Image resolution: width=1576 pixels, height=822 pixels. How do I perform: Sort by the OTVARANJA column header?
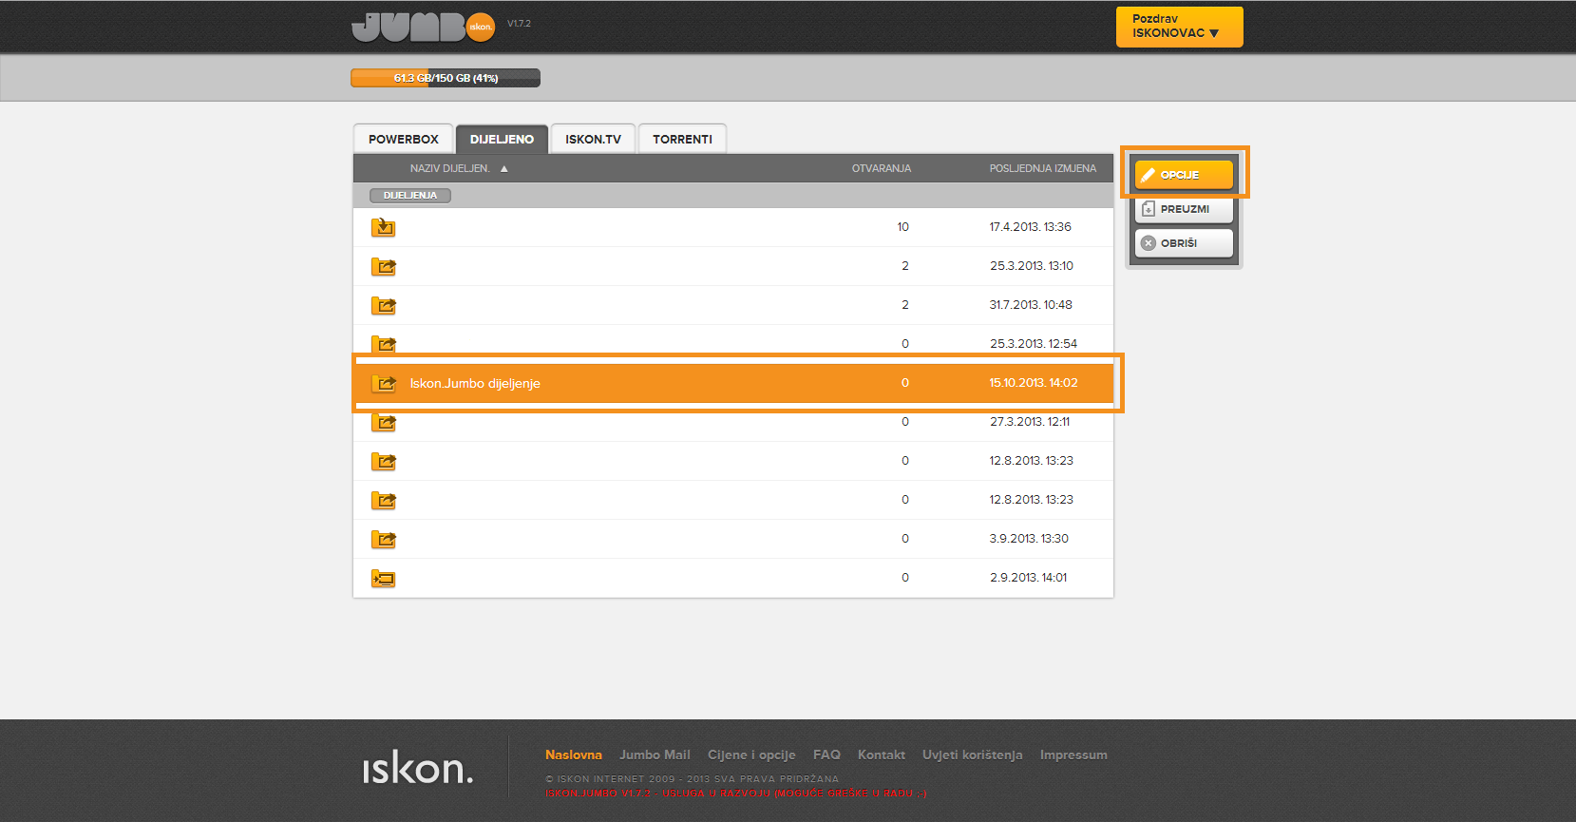pos(881,168)
